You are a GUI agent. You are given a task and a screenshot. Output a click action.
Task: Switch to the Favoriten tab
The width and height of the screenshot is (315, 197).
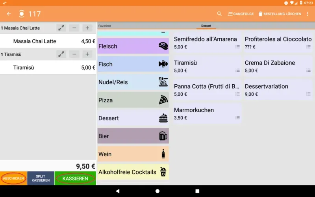(x=104, y=26)
